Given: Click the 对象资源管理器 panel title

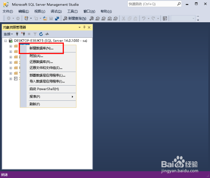Looking at the screenshot, I should click(15, 27).
